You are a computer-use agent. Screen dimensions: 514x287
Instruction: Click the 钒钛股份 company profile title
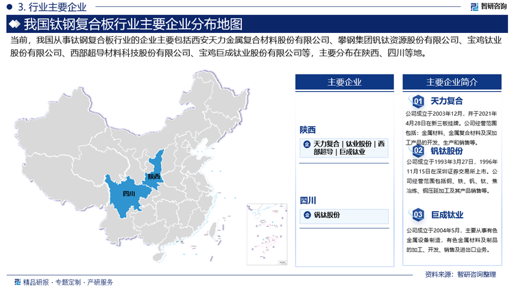446,151
